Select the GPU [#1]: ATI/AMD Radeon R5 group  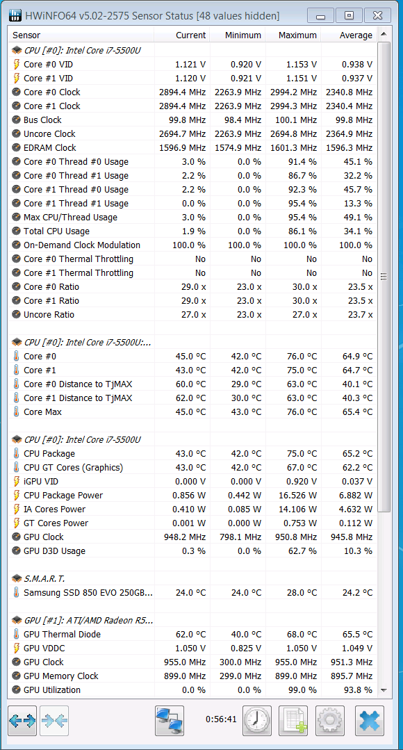click(88, 621)
